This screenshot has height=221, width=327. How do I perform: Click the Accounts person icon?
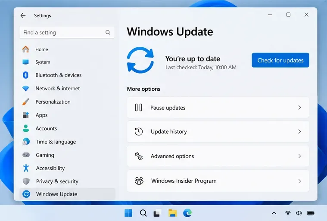tap(26, 129)
